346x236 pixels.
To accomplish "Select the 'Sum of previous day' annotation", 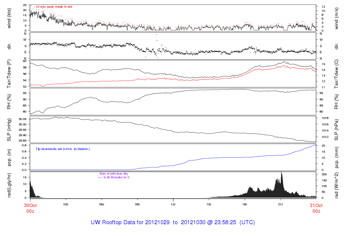I will click(x=114, y=174).
